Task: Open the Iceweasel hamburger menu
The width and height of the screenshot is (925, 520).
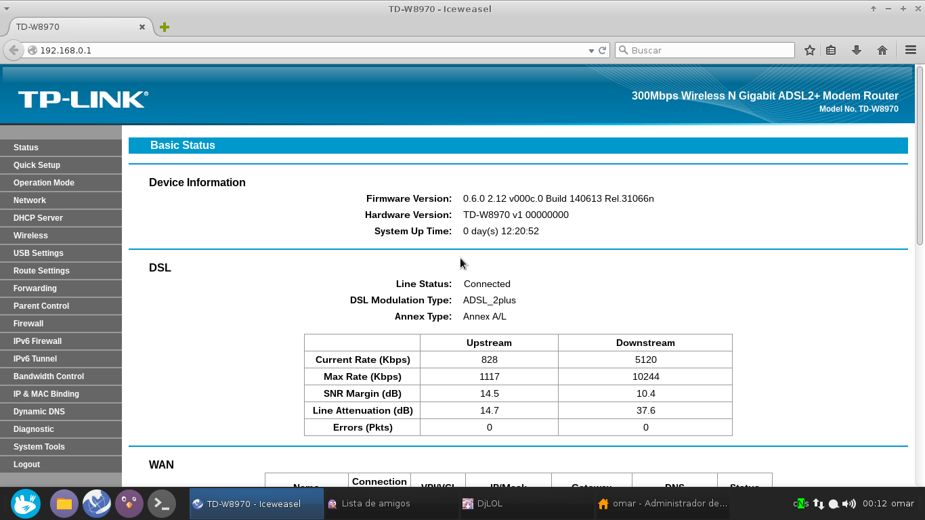Action: pos(911,50)
